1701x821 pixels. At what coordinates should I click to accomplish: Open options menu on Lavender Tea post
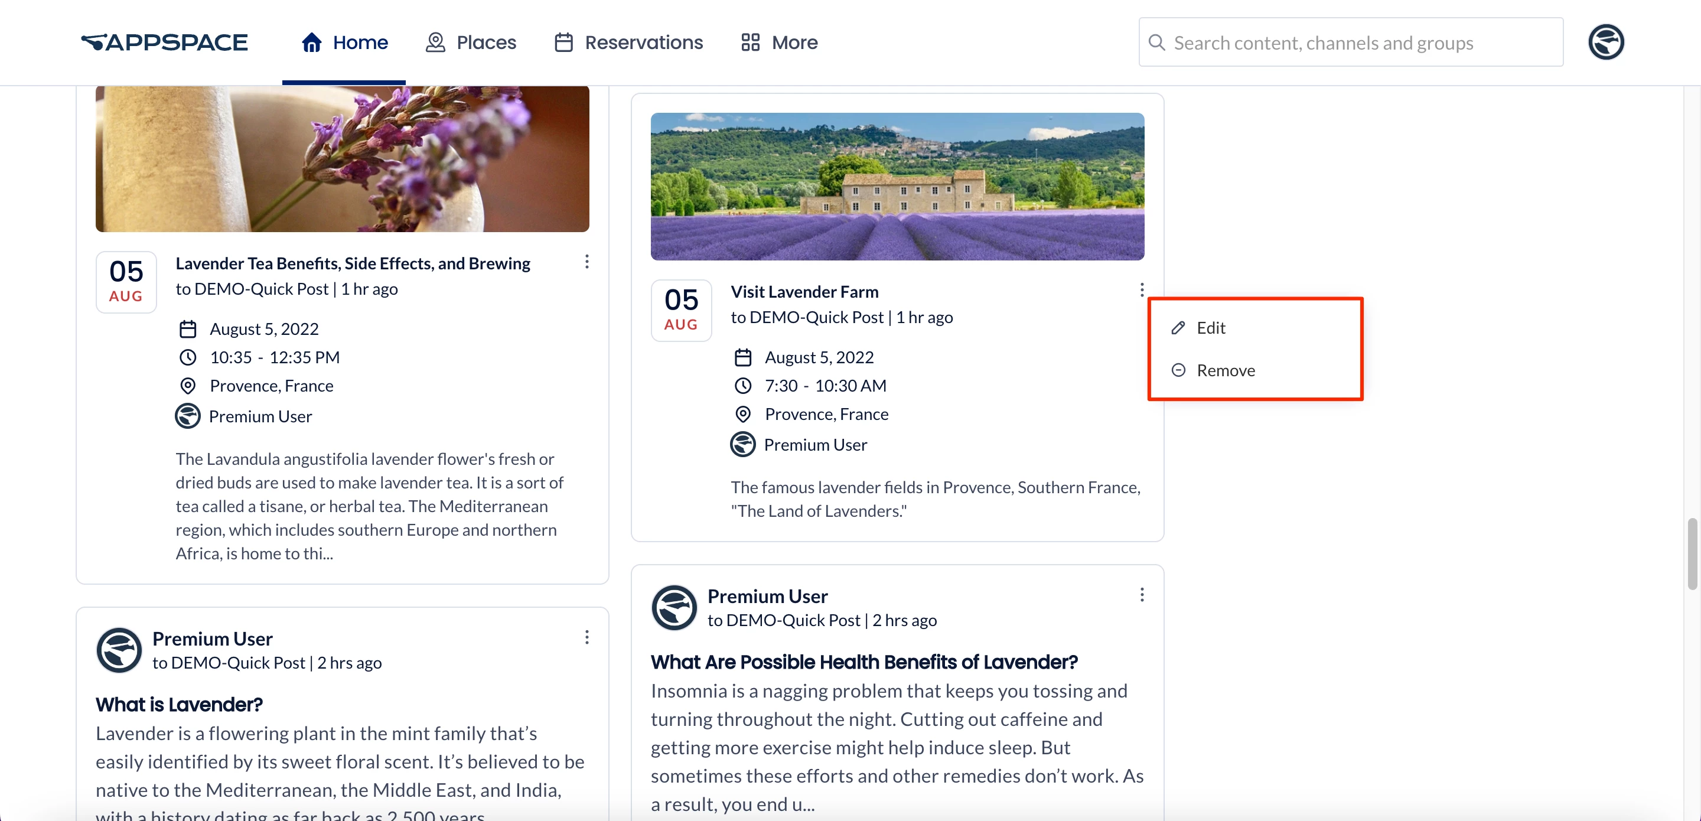(586, 262)
